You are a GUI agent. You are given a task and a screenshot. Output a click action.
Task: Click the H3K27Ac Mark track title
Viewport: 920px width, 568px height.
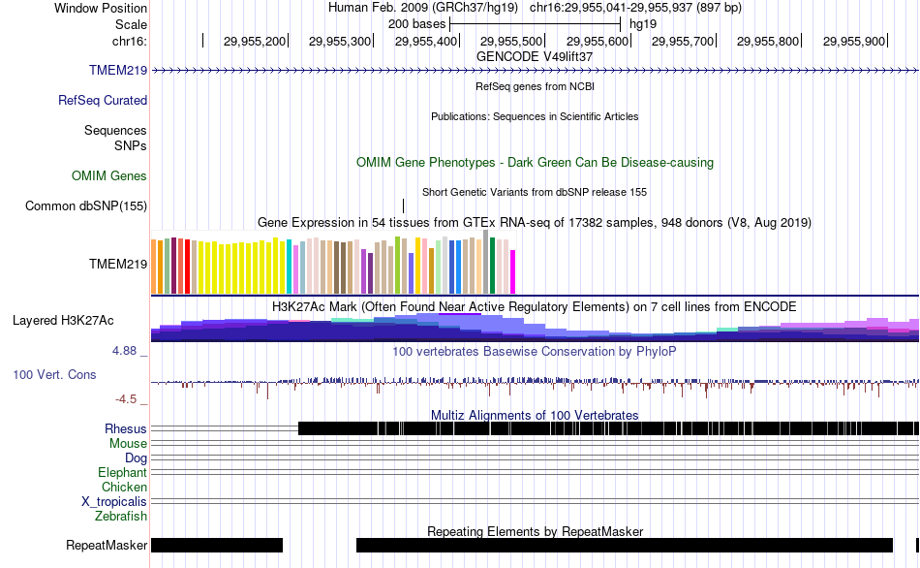click(x=535, y=306)
